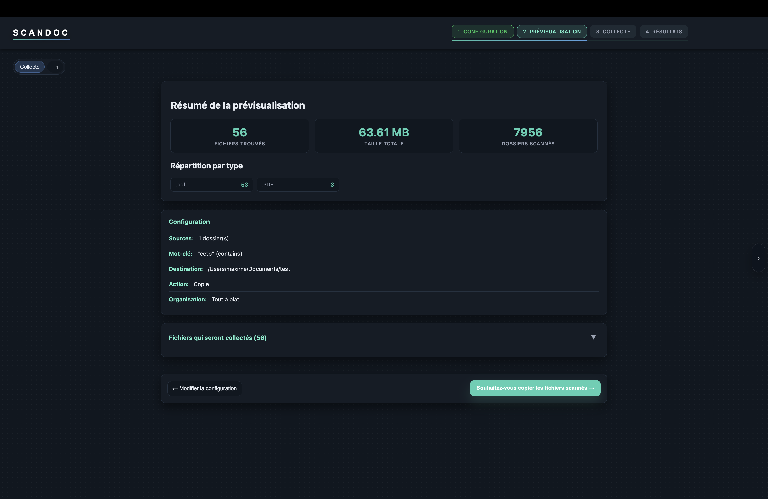Switch to Collecte mode
768x499 pixels.
[30, 67]
